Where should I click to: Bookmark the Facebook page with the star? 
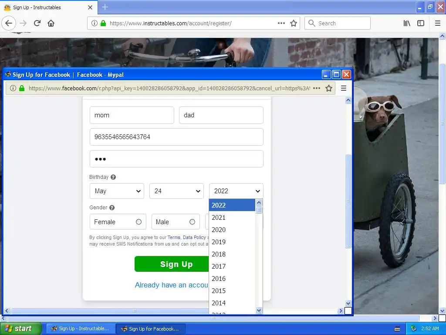[x=329, y=88]
